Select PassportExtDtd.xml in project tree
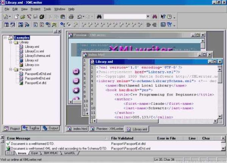This screenshot has width=227, height=163. [x=38, y=74]
